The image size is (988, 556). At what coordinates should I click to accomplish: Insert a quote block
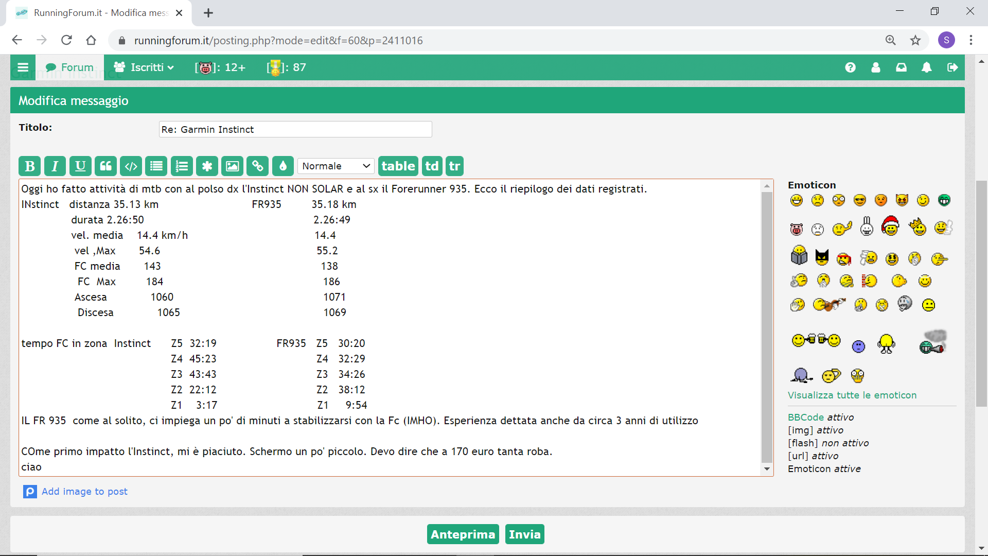pyautogui.click(x=105, y=166)
